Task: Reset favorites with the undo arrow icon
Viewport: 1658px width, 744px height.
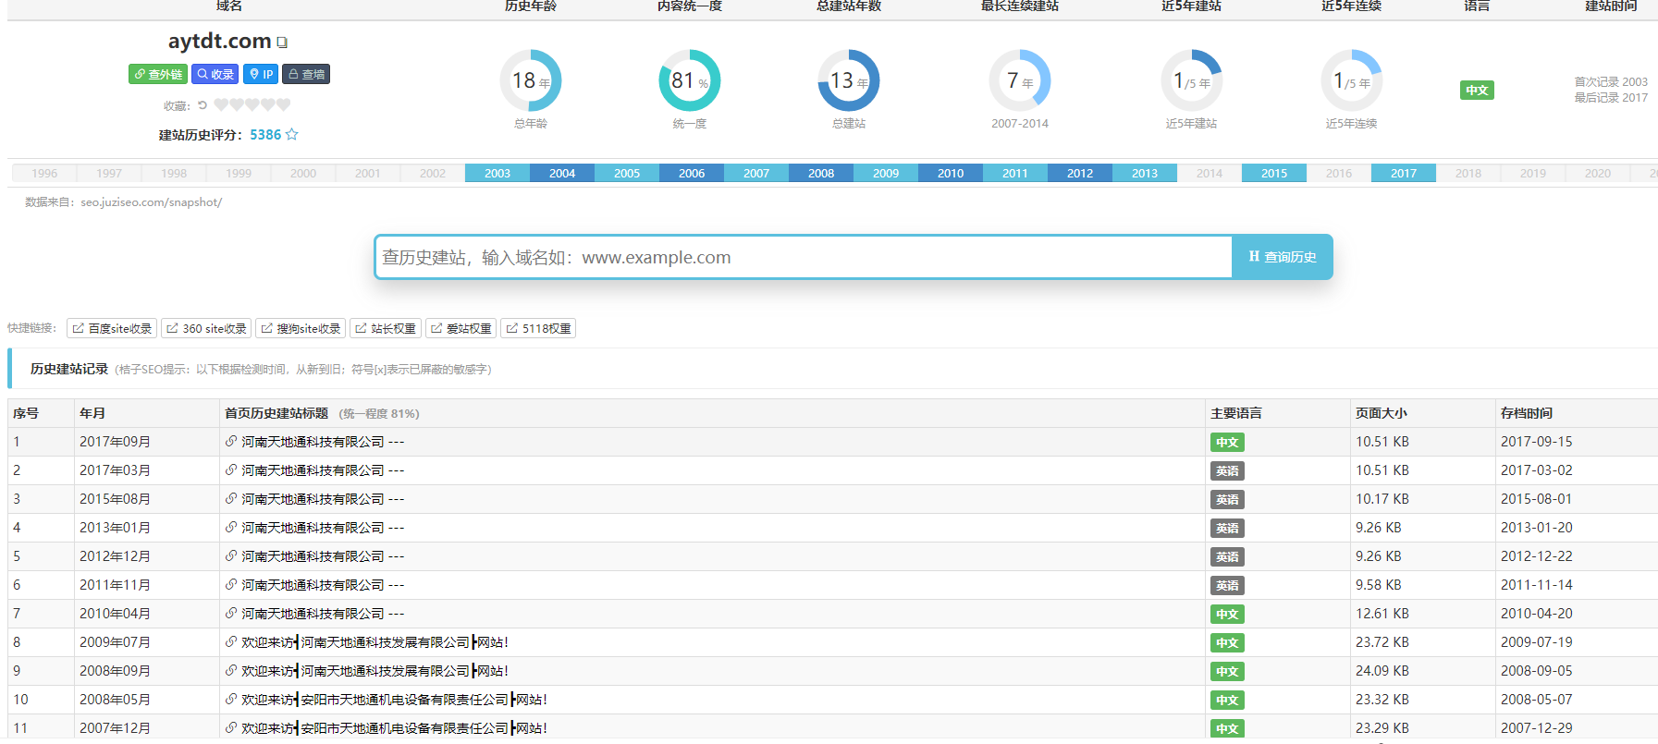Action: tap(203, 105)
